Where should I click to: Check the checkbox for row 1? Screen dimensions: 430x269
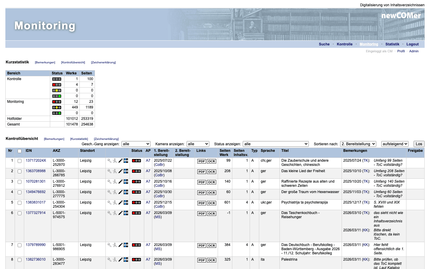click(19, 161)
